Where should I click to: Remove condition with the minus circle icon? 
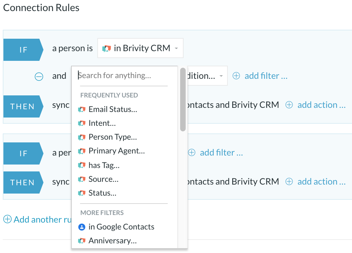pos(39,76)
